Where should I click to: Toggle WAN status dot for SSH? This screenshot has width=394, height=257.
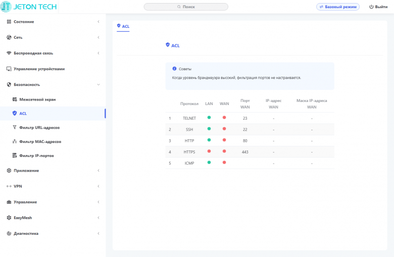[x=224, y=129]
